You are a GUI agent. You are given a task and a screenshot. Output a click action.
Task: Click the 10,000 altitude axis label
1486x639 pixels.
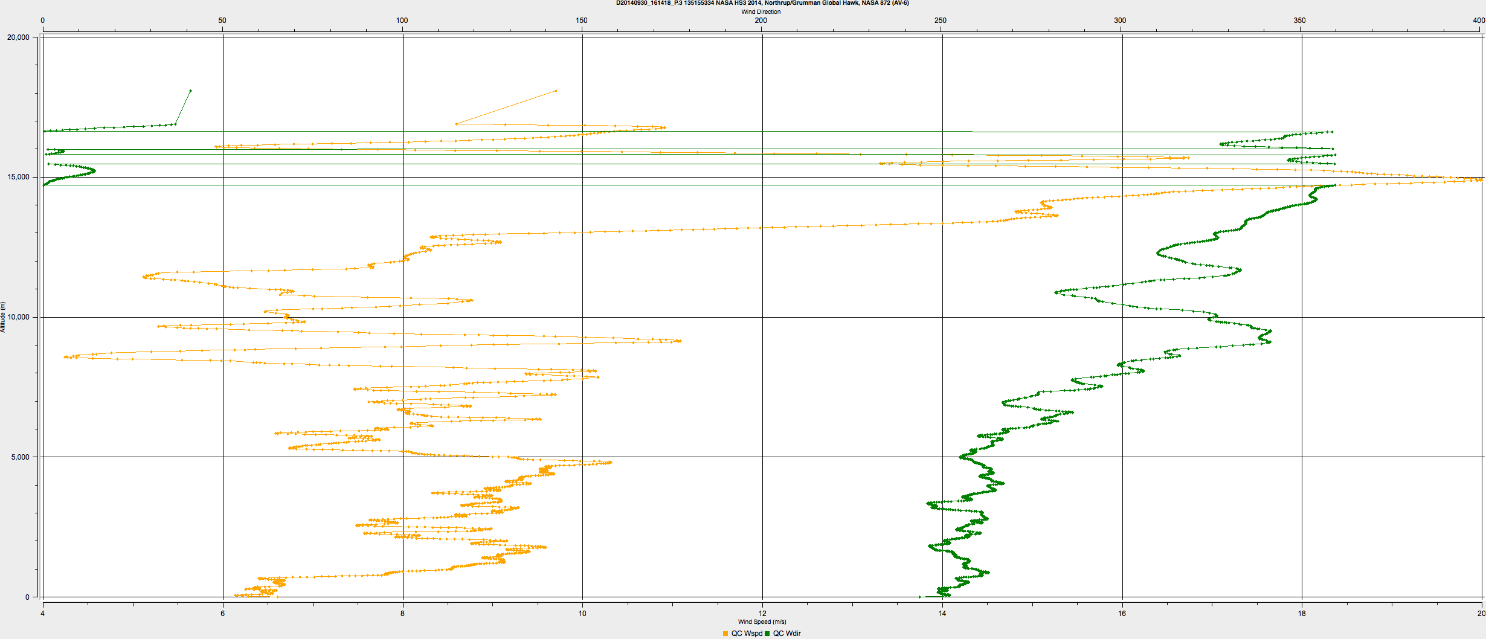click(18, 317)
